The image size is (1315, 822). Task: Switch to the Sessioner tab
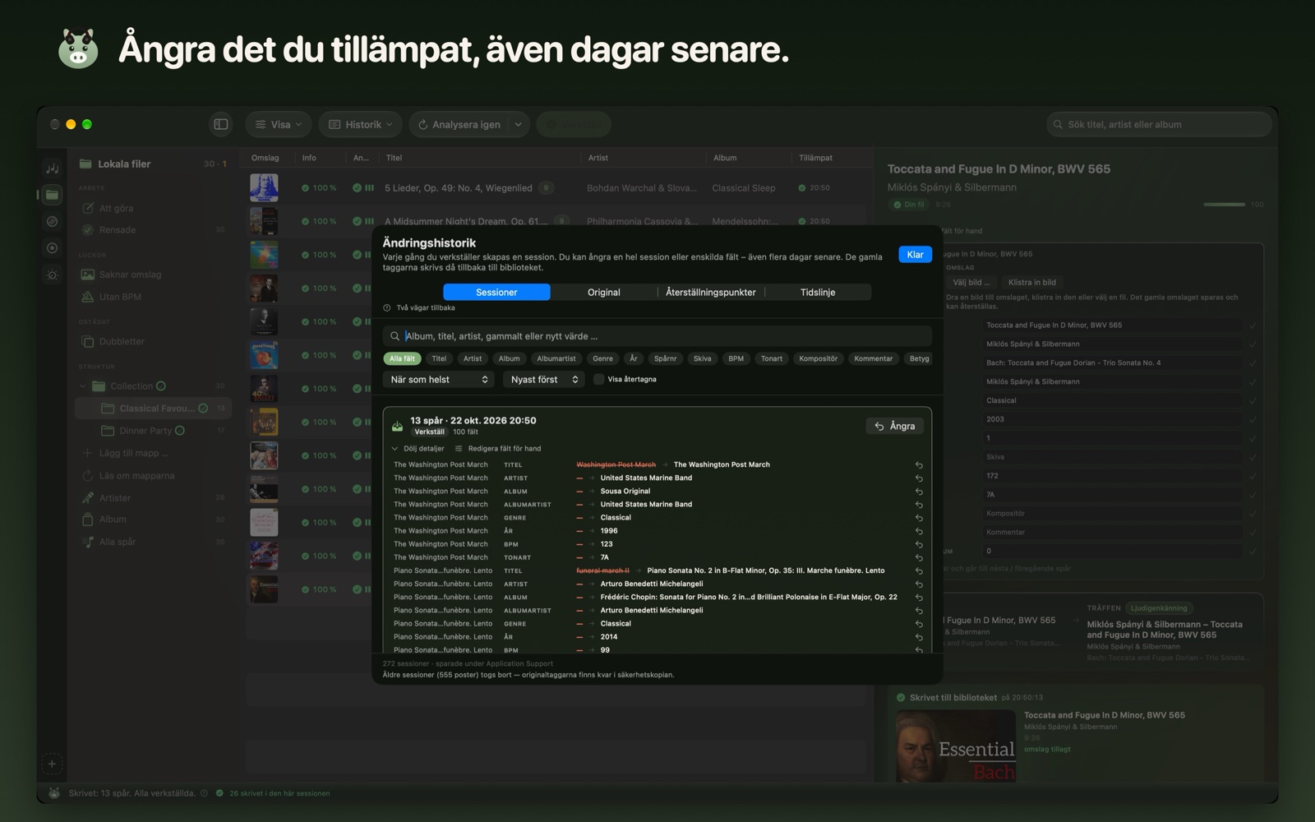(x=496, y=292)
